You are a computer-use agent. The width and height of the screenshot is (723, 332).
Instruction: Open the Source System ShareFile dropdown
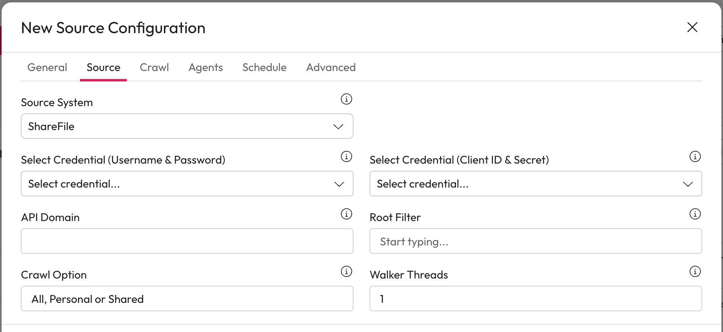click(187, 126)
